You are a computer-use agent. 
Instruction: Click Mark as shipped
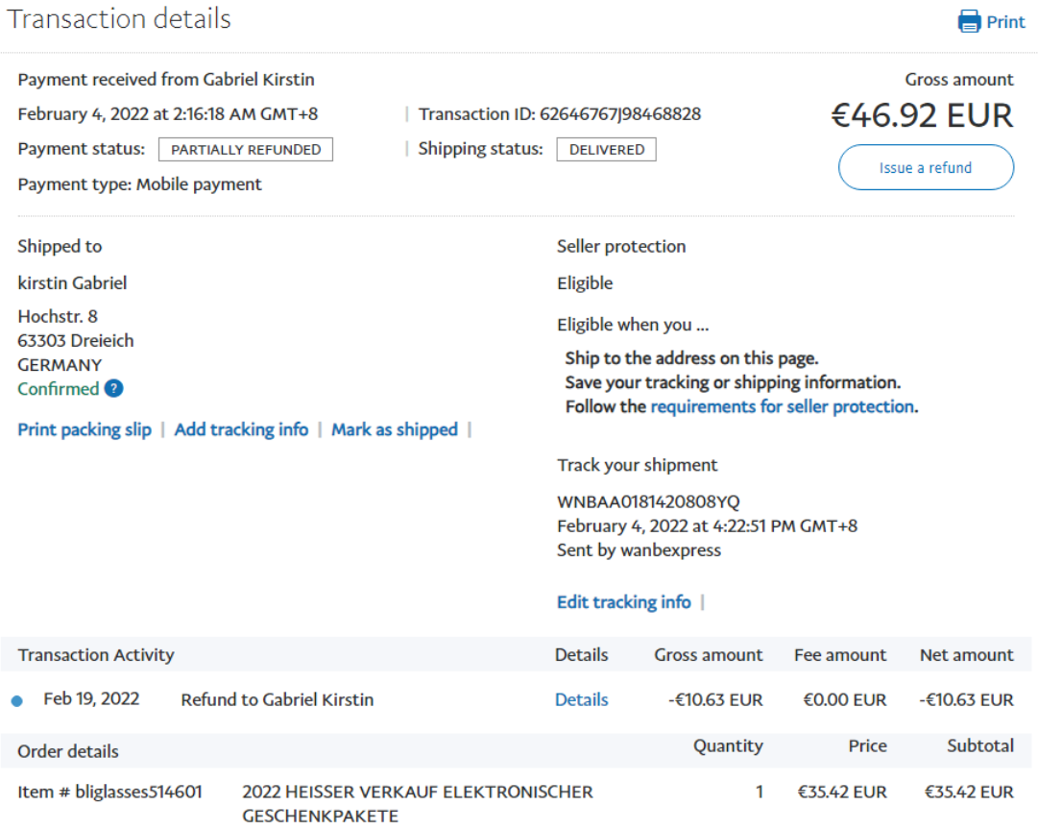(x=395, y=429)
